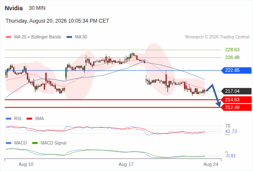The height and width of the screenshot is (171, 253).
Task: Click the MA 20 + Bollinger Bands legend swatch
Action: tap(9, 37)
